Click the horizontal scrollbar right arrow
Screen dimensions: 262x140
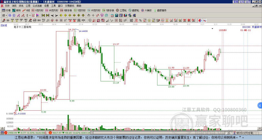coord(228,133)
